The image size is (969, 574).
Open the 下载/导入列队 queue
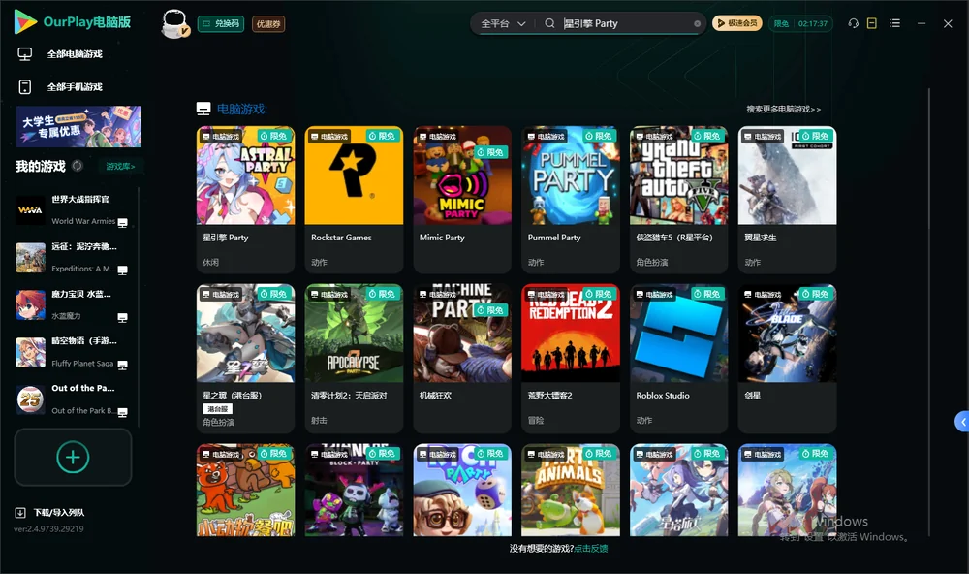click(59, 513)
